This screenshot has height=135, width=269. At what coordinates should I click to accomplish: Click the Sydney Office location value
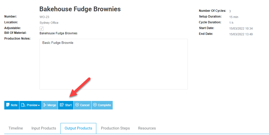click(x=49, y=23)
